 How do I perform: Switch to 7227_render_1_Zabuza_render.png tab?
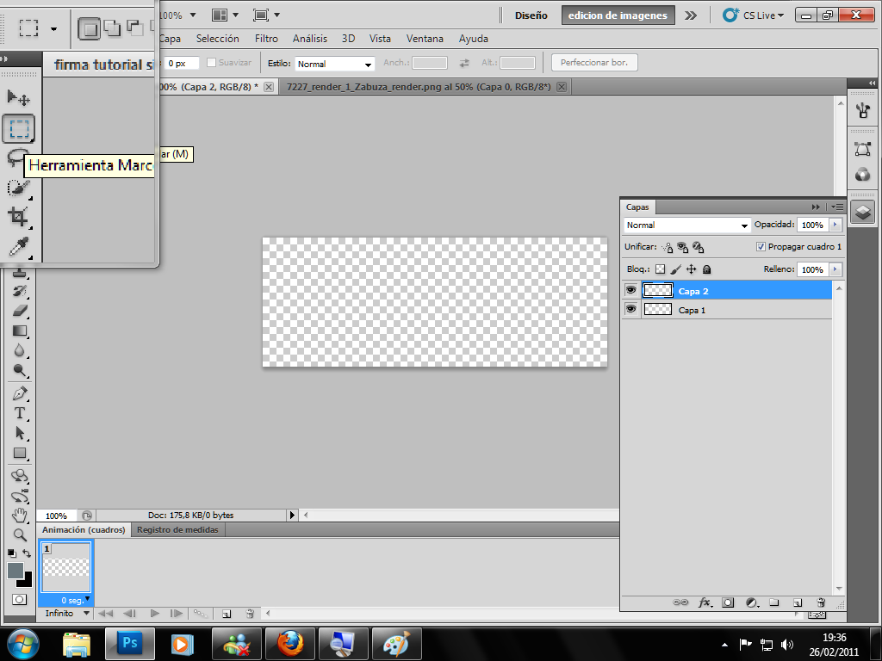coord(419,87)
